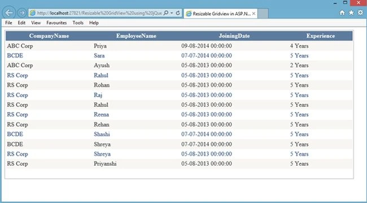Select employee name Rohan

coord(102,85)
